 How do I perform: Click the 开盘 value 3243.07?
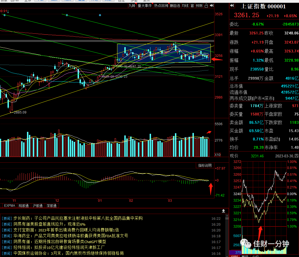(x=291, y=42)
